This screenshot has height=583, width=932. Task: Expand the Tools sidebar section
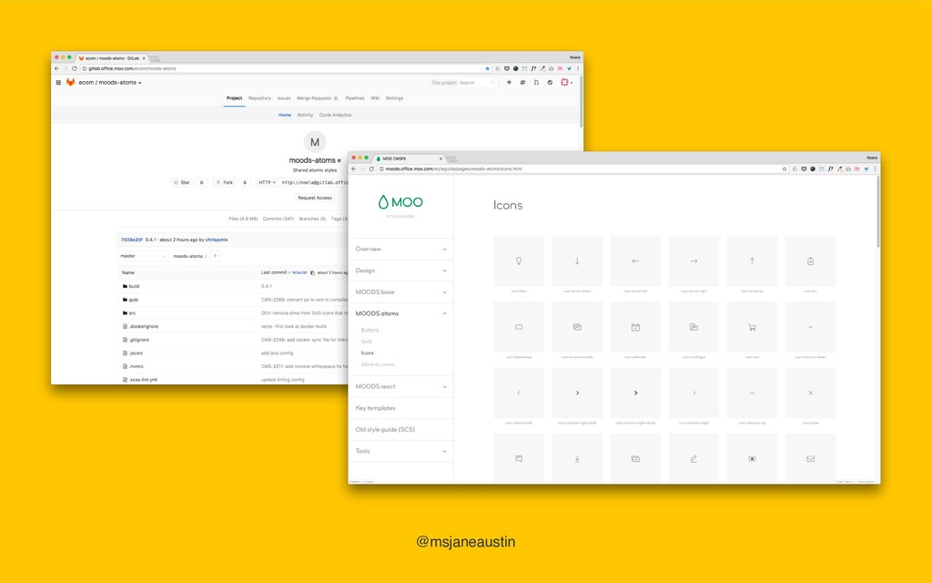pyautogui.click(x=400, y=451)
